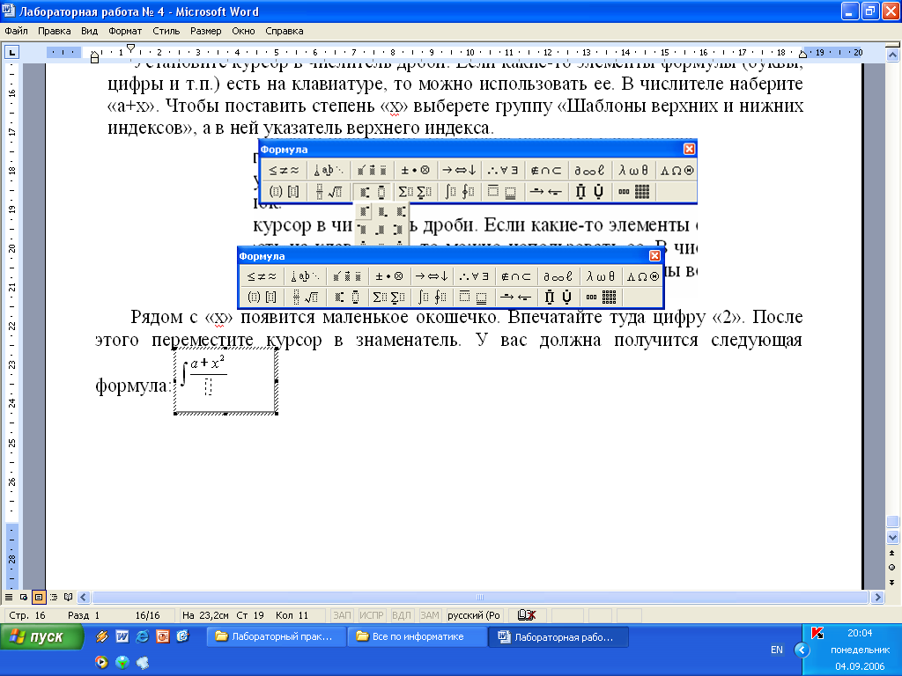
Task: Click the language indicator русский in status bar
Action: [x=473, y=615]
